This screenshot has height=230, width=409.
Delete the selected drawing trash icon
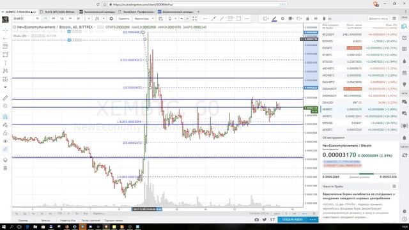[324, 19]
